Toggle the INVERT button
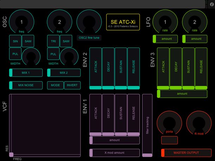Screen dimensions: 215x161 (x=72, y=85)
